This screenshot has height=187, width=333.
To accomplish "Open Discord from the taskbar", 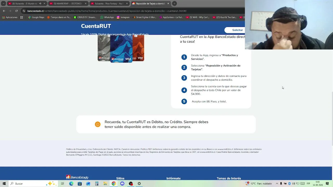I will pyautogui.click(x=122, y=184).
